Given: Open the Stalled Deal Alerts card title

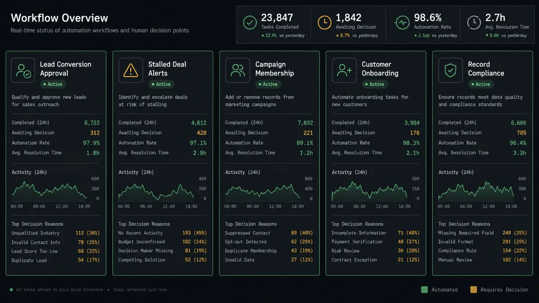Looking at the screenshot, I should click(167, 69).
